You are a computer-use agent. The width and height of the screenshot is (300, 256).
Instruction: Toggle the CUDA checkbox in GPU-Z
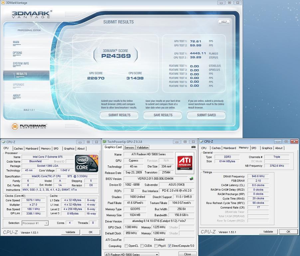click(142, 246)
